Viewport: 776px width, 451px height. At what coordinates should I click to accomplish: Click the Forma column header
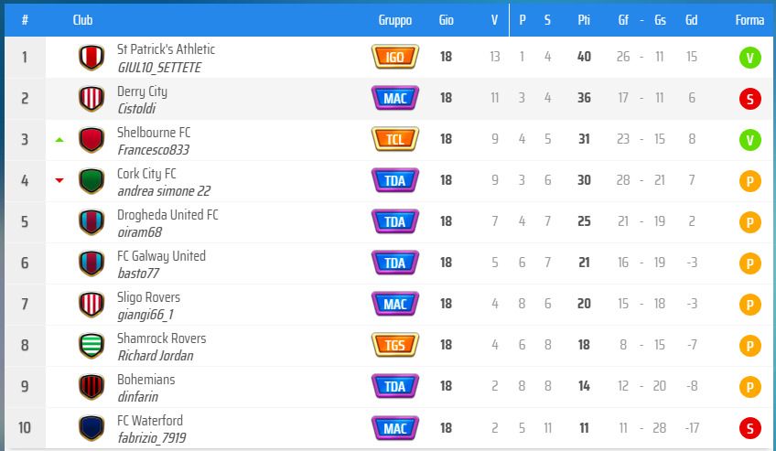(749, 20)
